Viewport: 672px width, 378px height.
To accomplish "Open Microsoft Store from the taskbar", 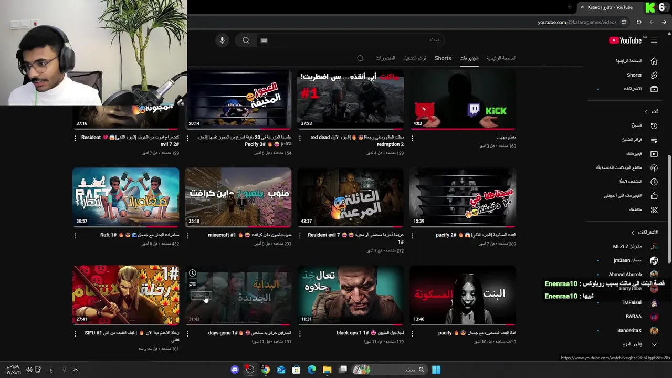I will click(x=296, y=370).
